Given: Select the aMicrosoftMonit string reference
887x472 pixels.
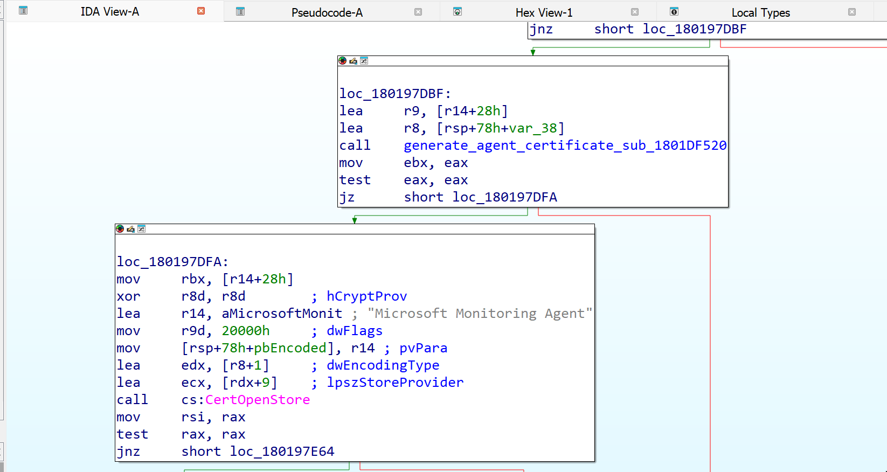Looking at the screenshot, I should 282,314.
